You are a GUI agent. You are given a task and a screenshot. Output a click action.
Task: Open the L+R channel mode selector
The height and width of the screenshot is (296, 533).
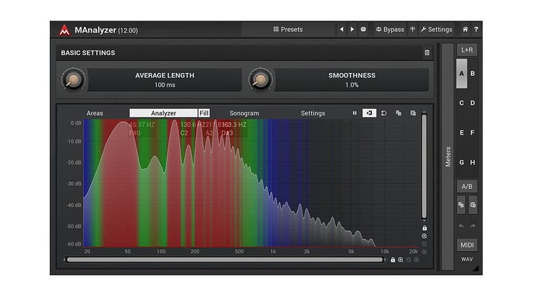[467, 50]
